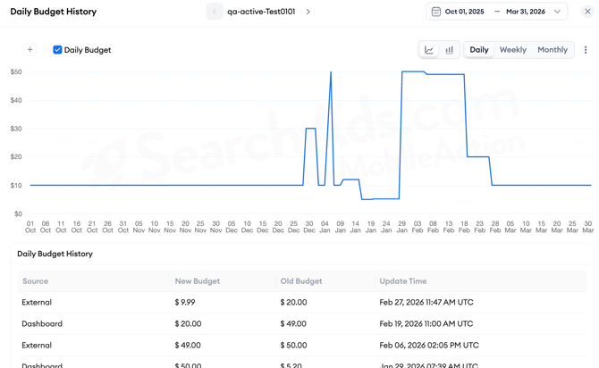The image size is (599, 368).
Task: Switch to line chart view
Action: click(x=429, y=50)
